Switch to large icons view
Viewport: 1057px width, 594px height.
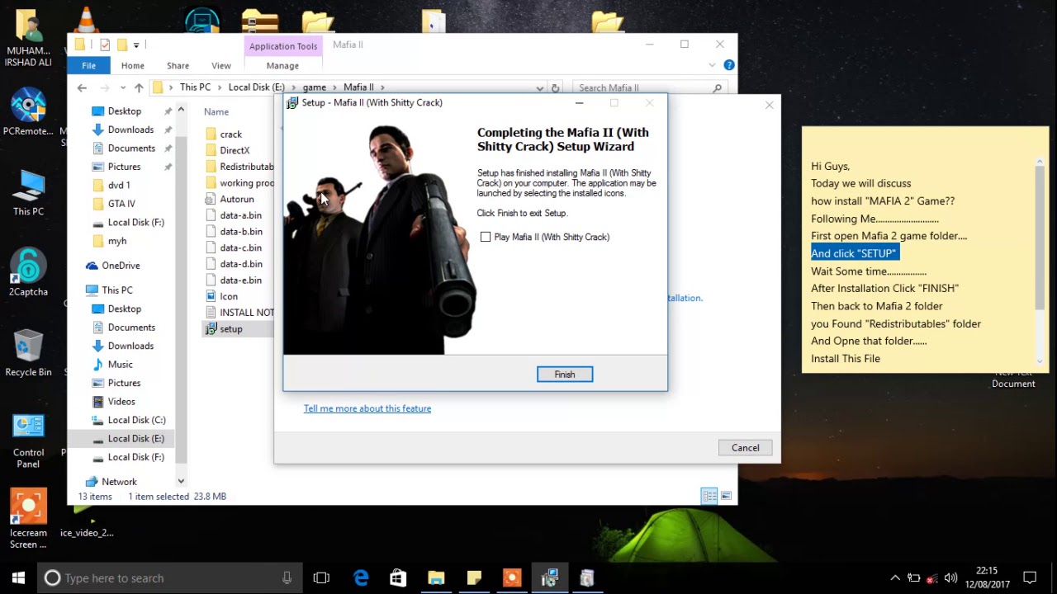(x=726, y=496)
